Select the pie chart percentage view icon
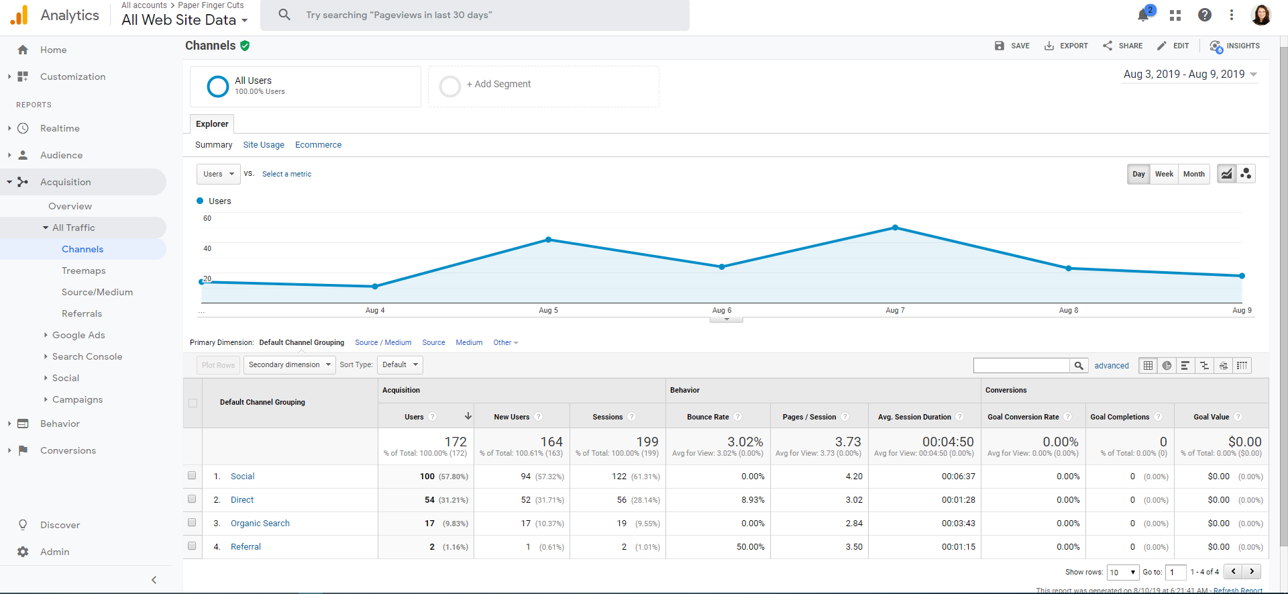 (x=1167, y=366)
